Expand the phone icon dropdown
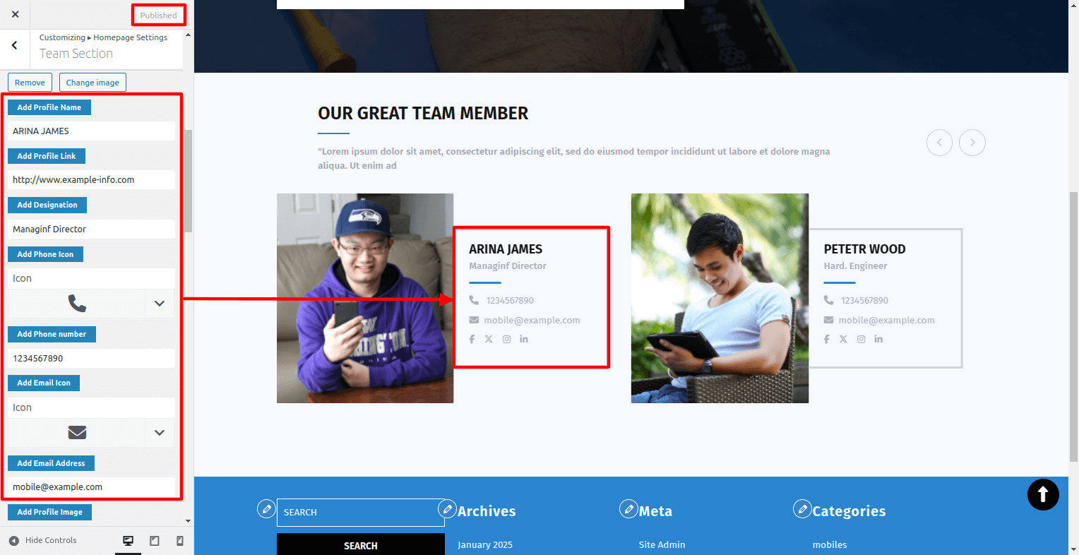The height and width of the screenshot is (555, 1079). (x=160, y=304)
